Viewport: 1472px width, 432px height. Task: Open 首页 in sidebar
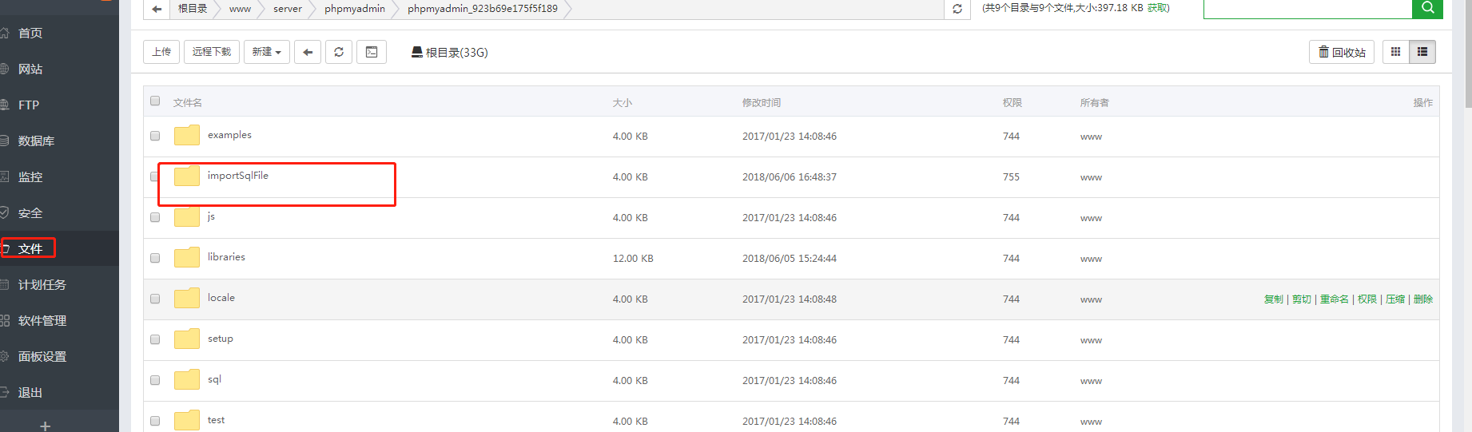pos(30,33)
